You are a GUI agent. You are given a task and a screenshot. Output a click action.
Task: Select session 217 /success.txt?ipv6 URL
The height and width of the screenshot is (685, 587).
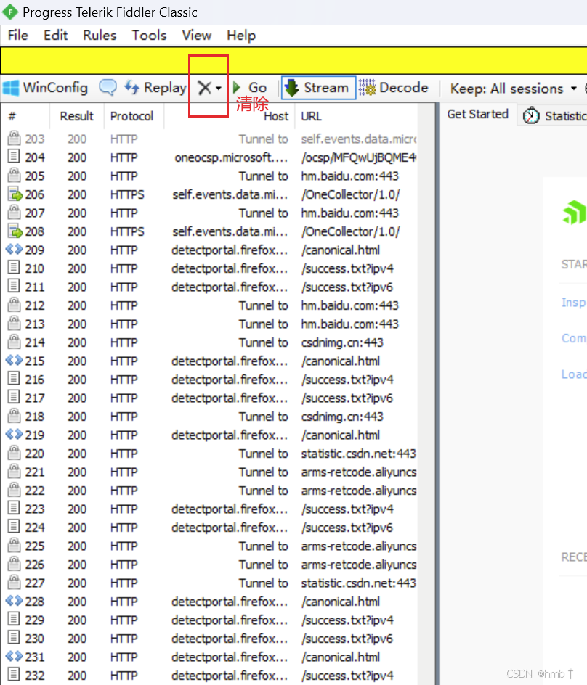click(347, 398)
